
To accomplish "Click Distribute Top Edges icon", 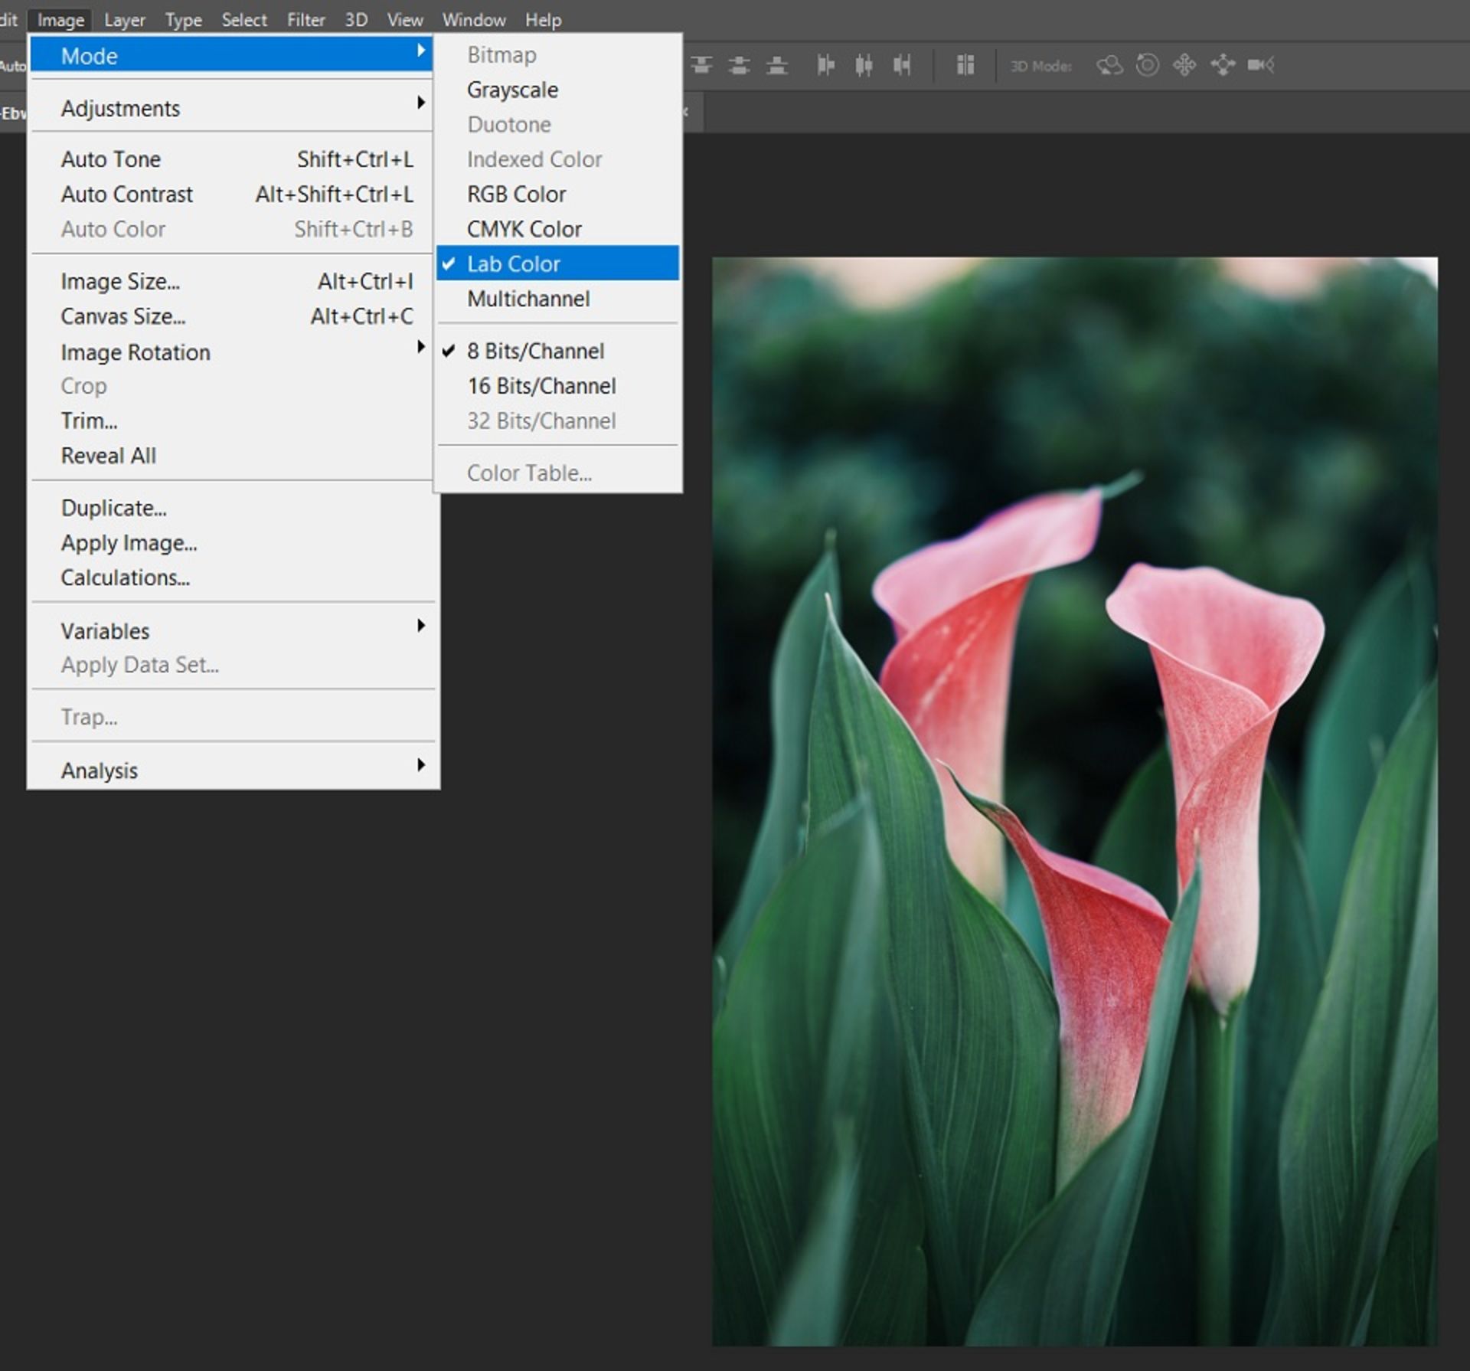I will 701,65.
